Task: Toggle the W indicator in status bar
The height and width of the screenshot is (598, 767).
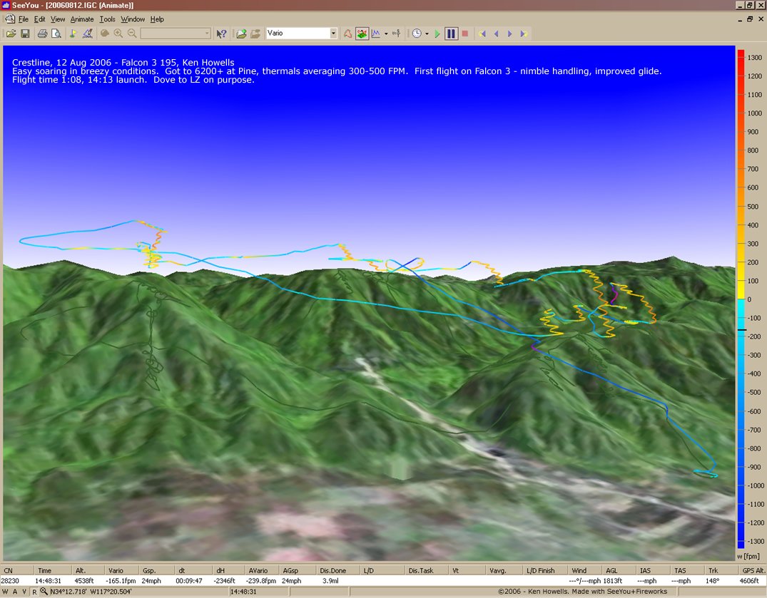Action: pyautogui.click(x=6, y=592)
